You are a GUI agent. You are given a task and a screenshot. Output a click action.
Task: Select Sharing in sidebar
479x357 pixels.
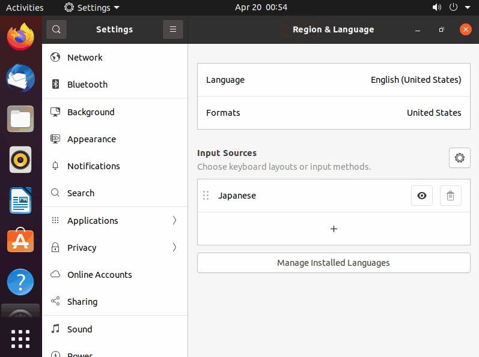[x=115, y=302]
